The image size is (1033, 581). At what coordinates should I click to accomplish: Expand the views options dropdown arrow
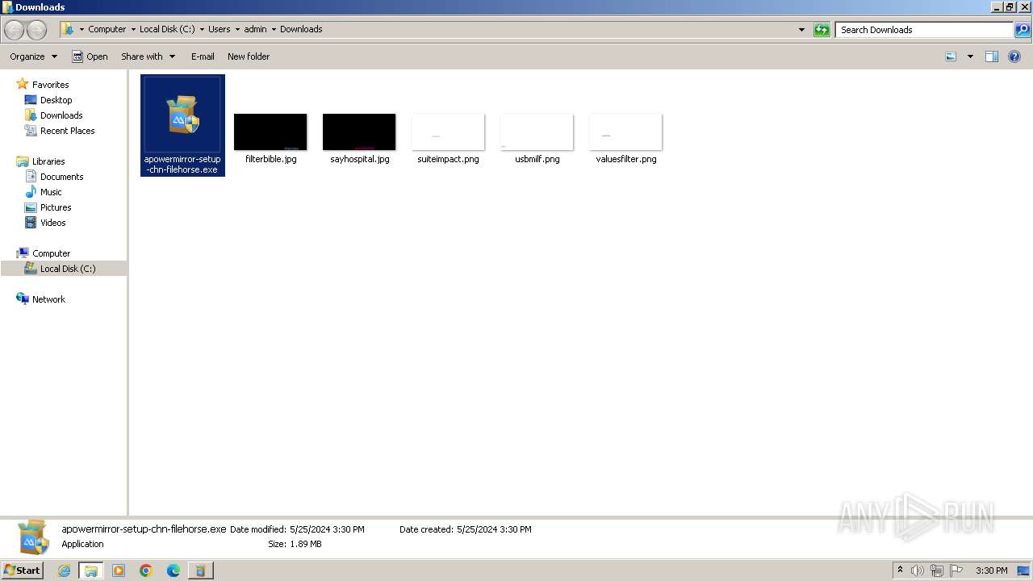(x=970, y=56)
